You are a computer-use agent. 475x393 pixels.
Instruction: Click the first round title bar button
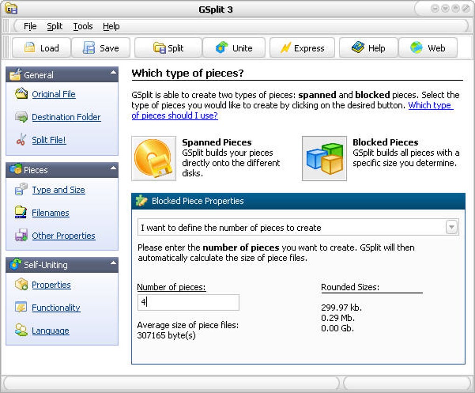pyautogui.click(x=434, y=8)
